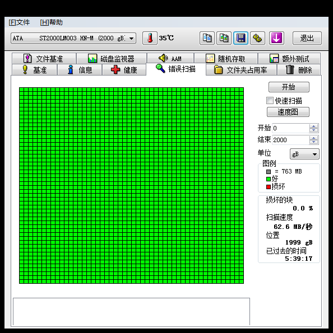Open the options wrench icon

257,38
